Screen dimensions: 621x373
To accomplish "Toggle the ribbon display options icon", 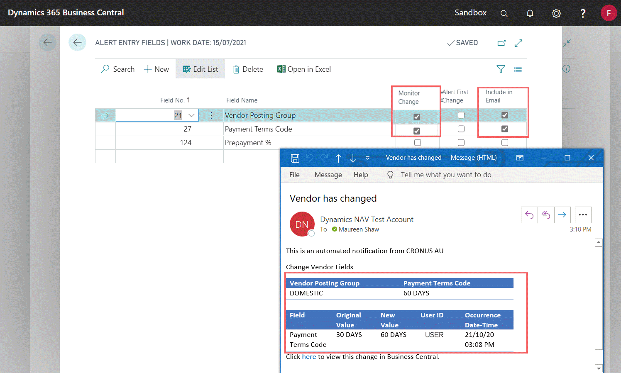I will (x=520, y=158).
